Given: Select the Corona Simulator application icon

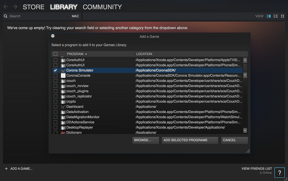Looking at the screenshot, I should click(x=63, y=70).
